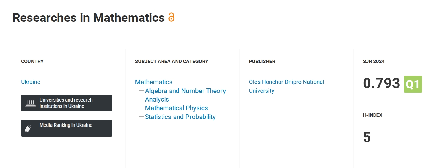Click the PUBLISHER section heading
Viewport: 447px width, 168px height.
click(x=262, y=61)
